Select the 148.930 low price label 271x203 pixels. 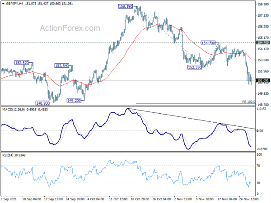[x=43, y=103]
